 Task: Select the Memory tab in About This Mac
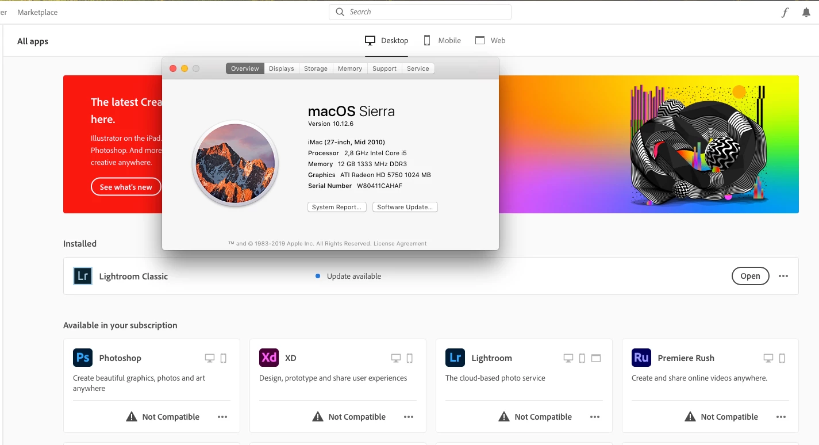[350, 68]
